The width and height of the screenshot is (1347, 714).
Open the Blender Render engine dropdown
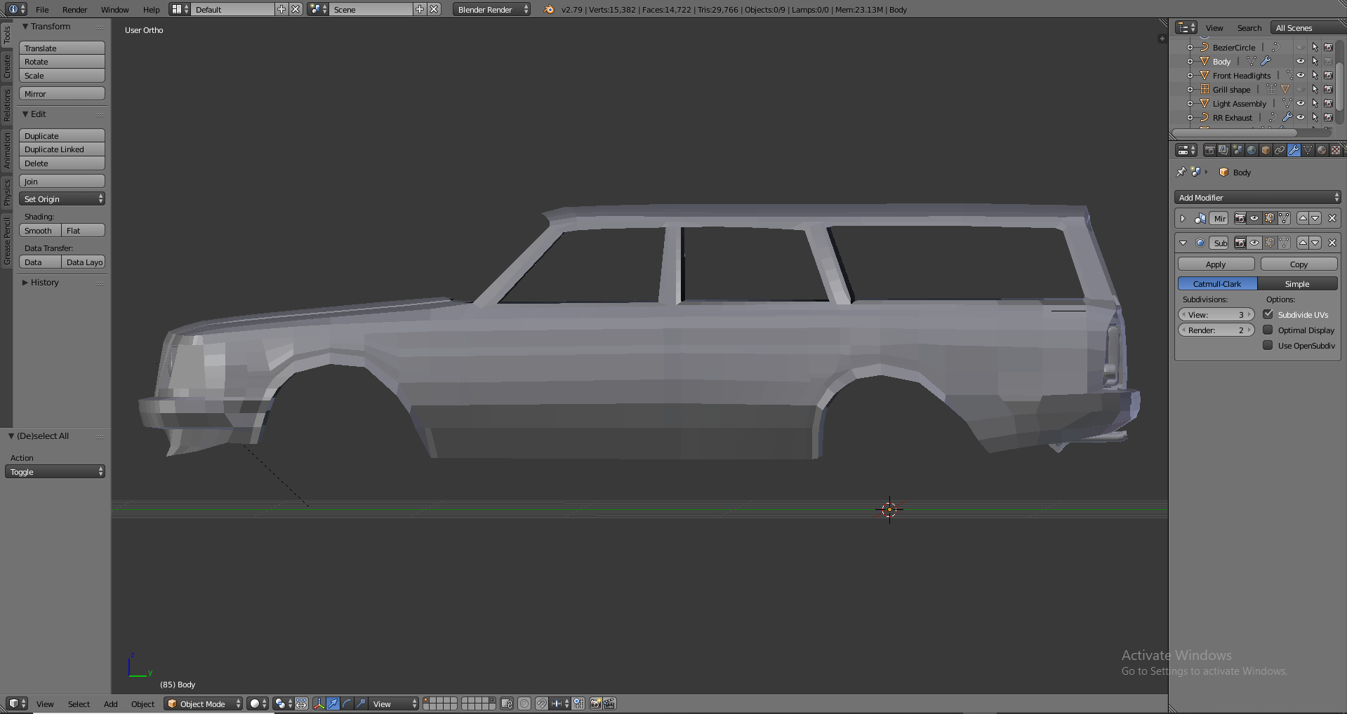(x=491, y=10)
